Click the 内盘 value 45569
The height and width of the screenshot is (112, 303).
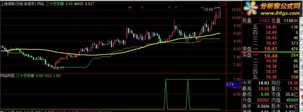[x=293, y=100]
